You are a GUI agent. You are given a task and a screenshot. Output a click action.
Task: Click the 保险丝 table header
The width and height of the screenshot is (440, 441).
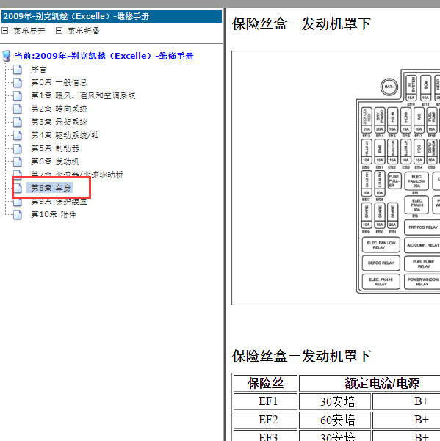pyautogui.click(x=265, y=383)
